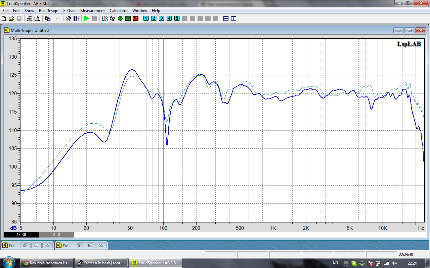Screen dimensions: 430x268
Task: Select curve memory 5 button
Action: (x=177, y=18)
